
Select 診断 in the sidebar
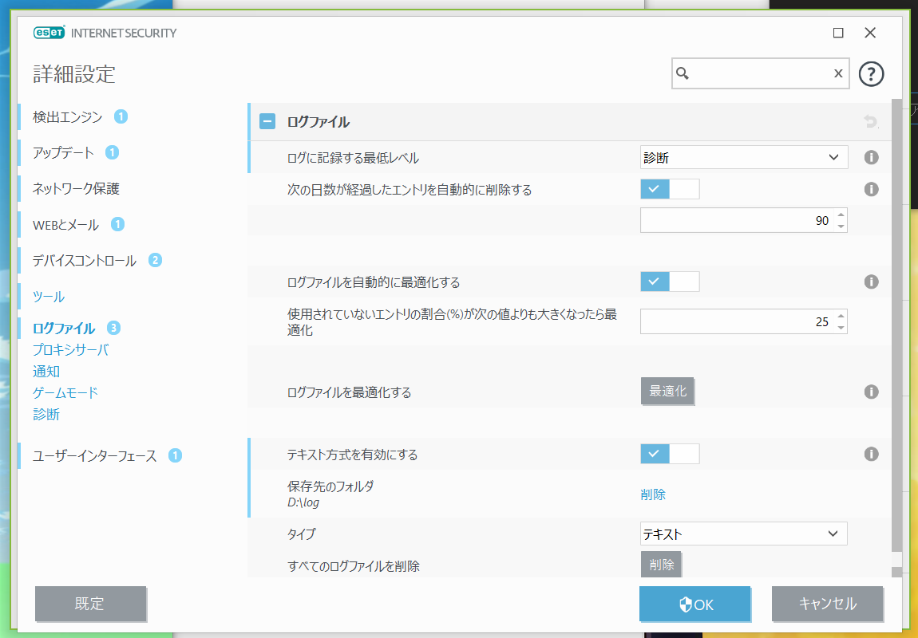tap(46, 415)
